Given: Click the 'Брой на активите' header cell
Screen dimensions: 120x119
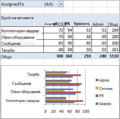Looking at the screenshot, I should tap(18, 18).
